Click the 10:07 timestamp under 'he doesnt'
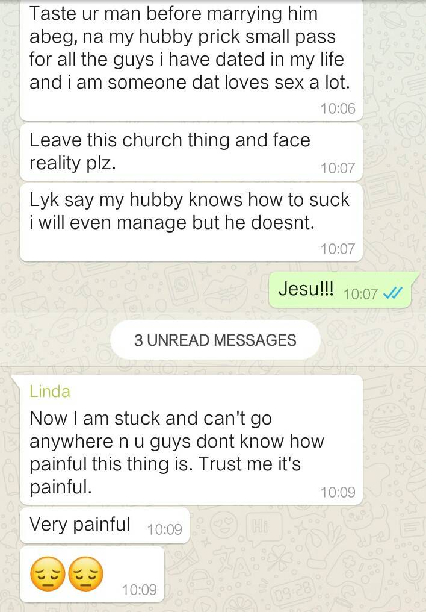This screenshot has width=426, height=612. click(338, 249)
